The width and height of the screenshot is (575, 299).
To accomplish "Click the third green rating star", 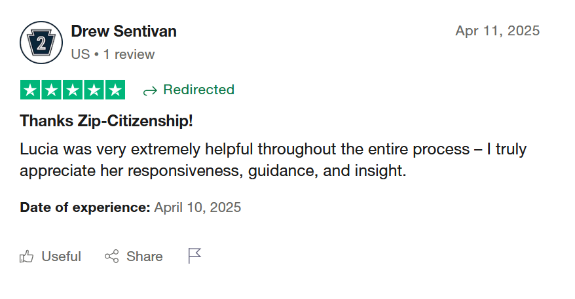I will click(x=73, y=90).
